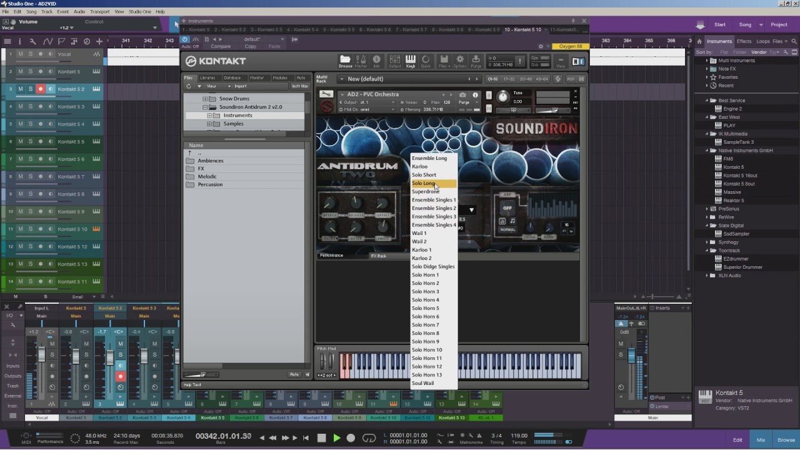Expand the Instruments subfolder node
The width and height of the screenshot is (800, 450).
click(x=211, y=116)
